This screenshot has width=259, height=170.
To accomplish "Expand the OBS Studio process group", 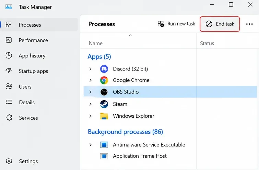I will click(90, 92).
